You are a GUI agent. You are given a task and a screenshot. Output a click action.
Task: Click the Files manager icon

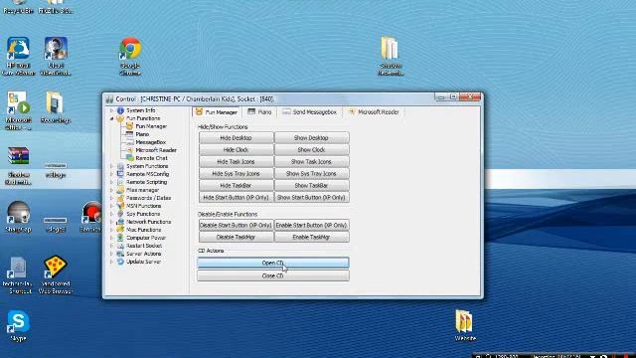[120, 190]
